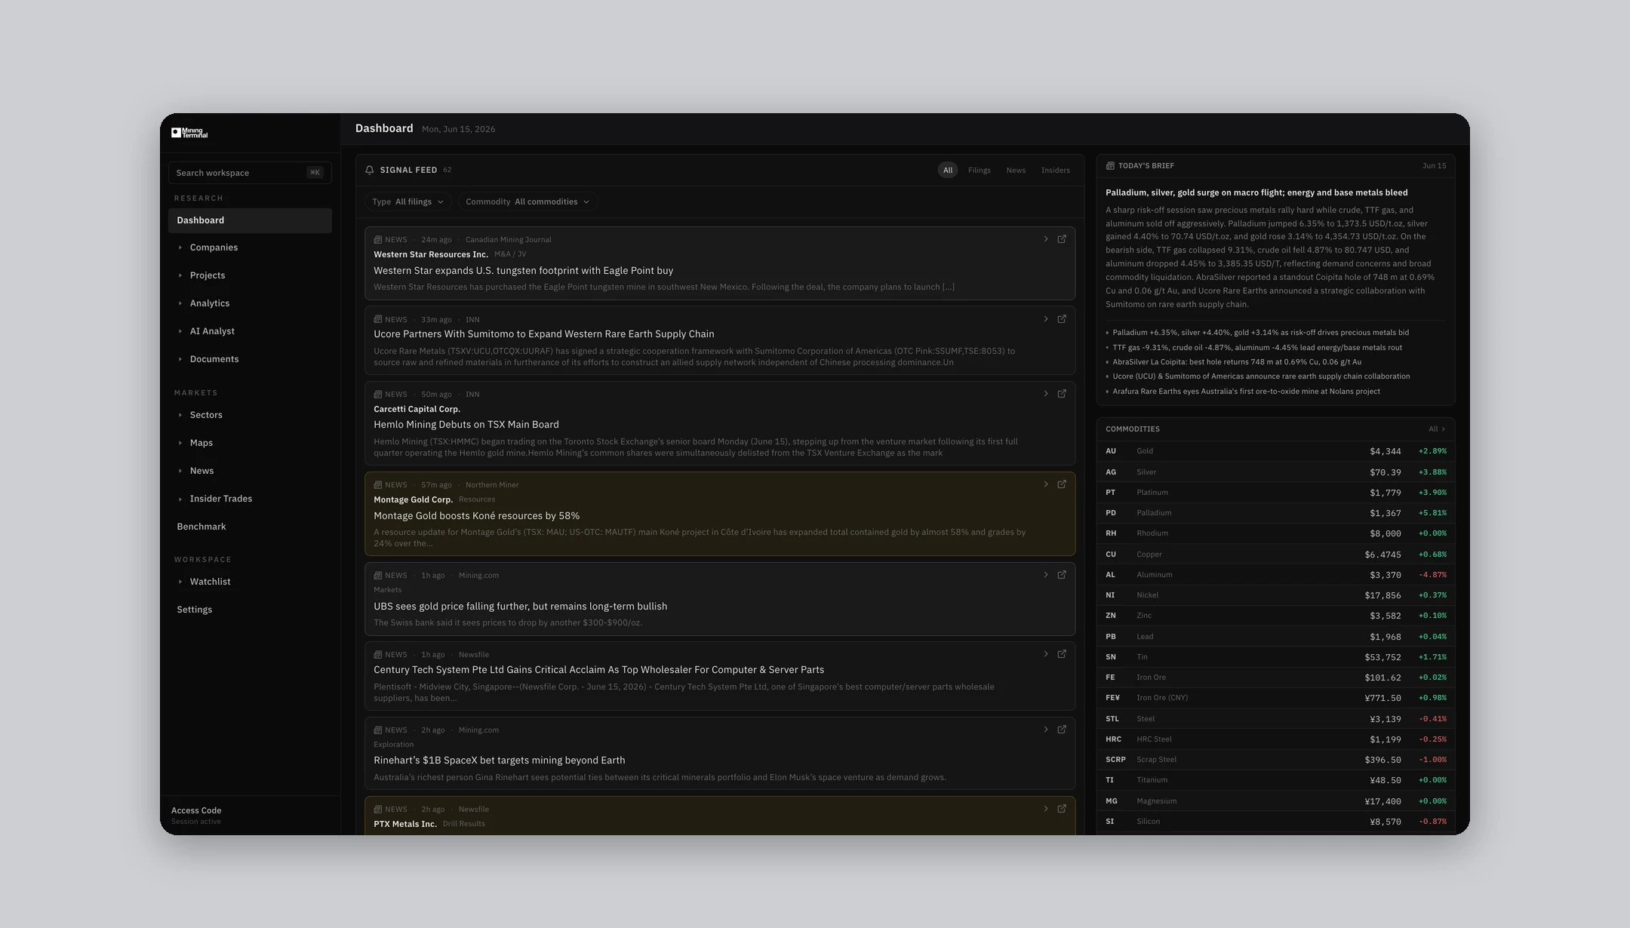Click Carcetti Capital Corp. company name
The height and width of the screenshot is (928, 1630).
[417, 409]
